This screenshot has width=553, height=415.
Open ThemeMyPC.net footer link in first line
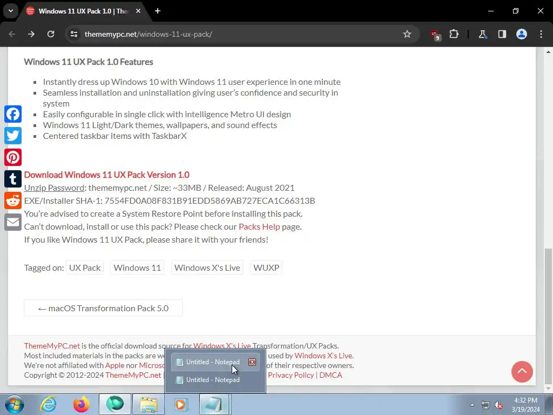click(52, 346)
